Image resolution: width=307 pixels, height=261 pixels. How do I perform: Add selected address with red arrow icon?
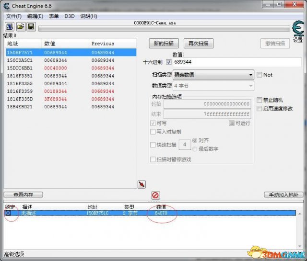click(x=142, y=184)
